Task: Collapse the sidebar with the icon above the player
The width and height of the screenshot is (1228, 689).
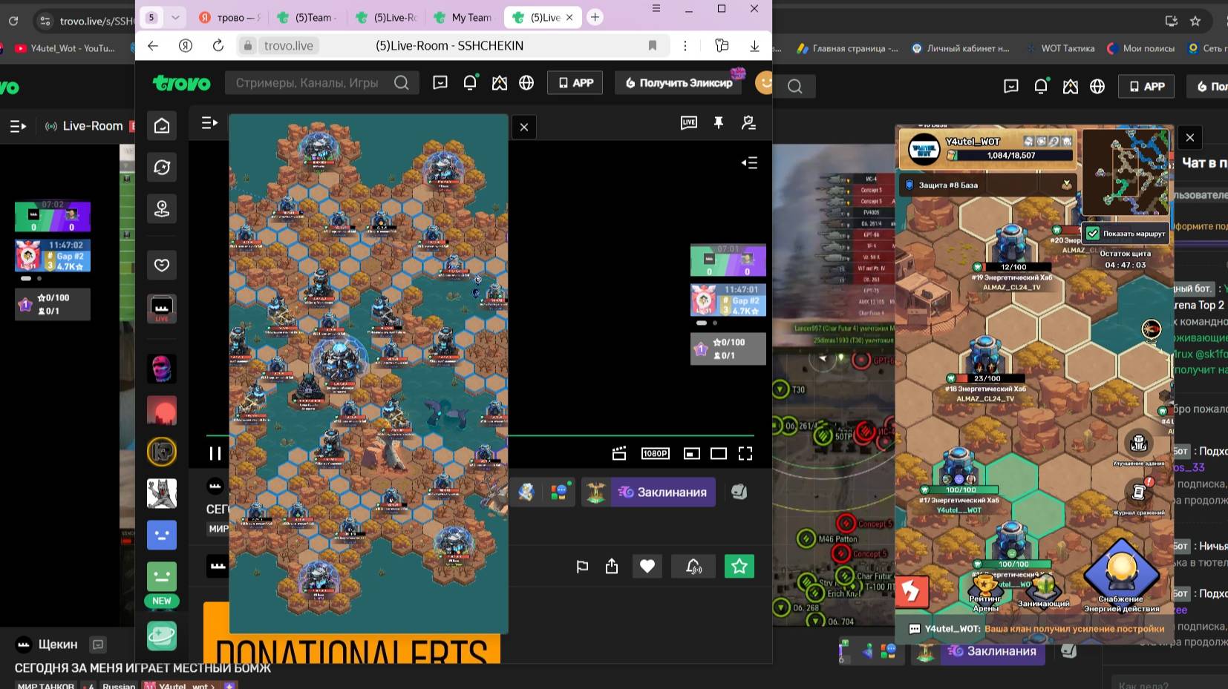Action: [x=210, y=122]
